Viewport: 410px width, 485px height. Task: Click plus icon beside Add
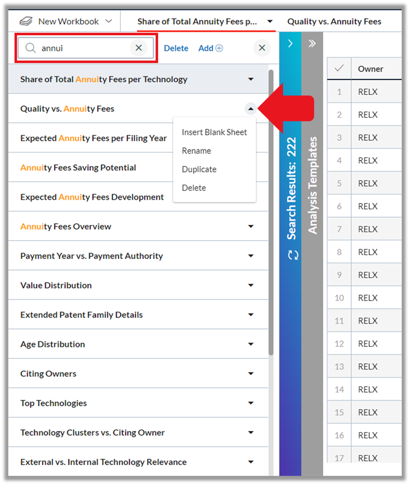click(x=219, y=48)
